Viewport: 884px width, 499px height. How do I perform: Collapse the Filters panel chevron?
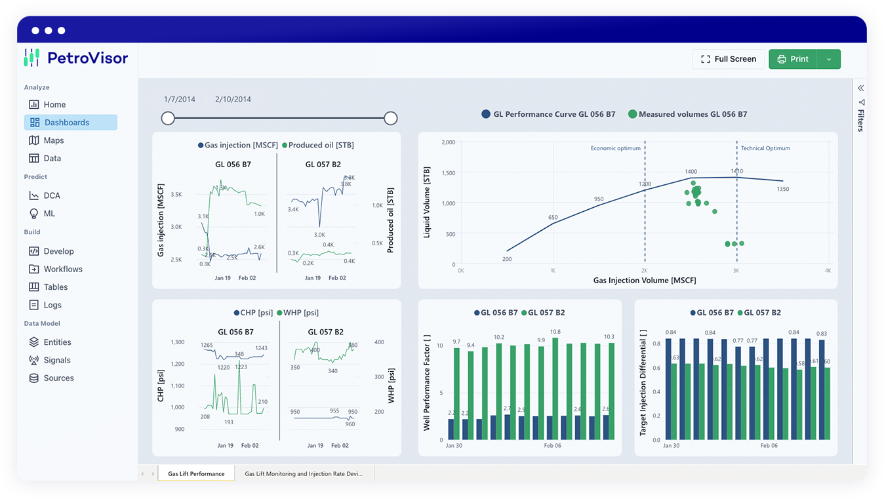861,88
